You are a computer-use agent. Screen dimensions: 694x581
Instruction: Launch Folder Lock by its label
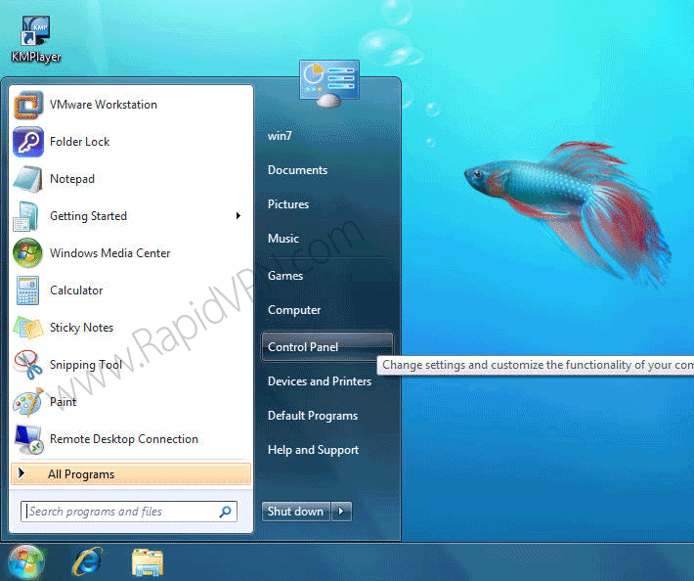point(80,142)
